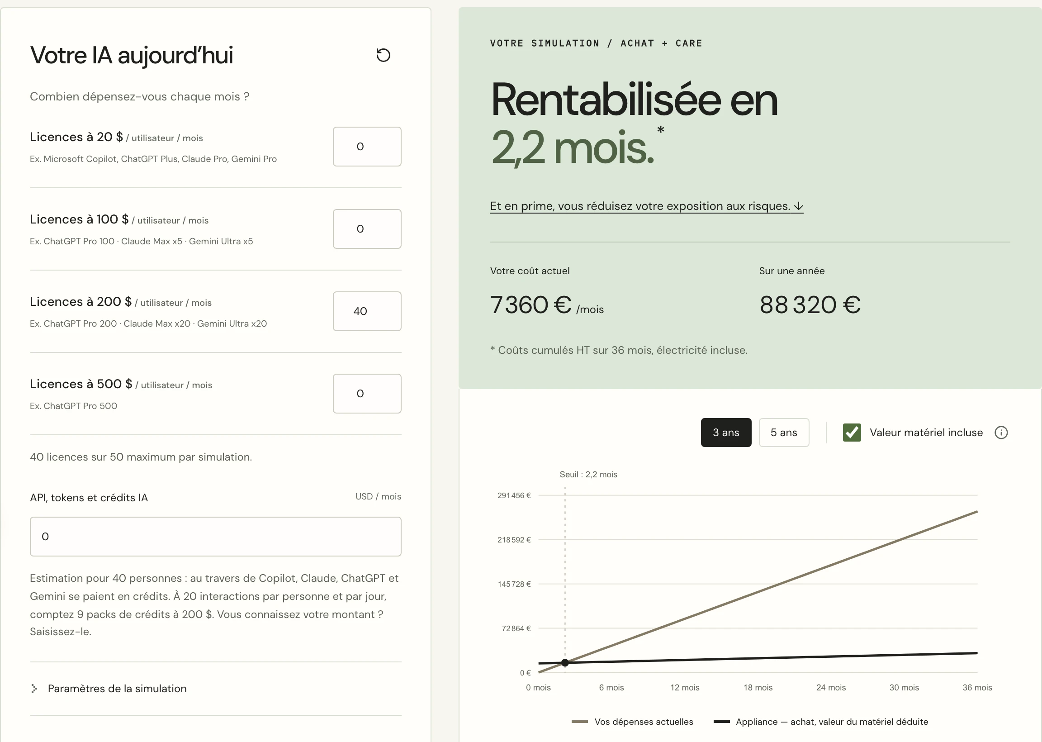This screenshot has width=1042, height=742.
Task: Uncheck the Valeur matériel incluse checkbox
Action: (x=852, y=432)
